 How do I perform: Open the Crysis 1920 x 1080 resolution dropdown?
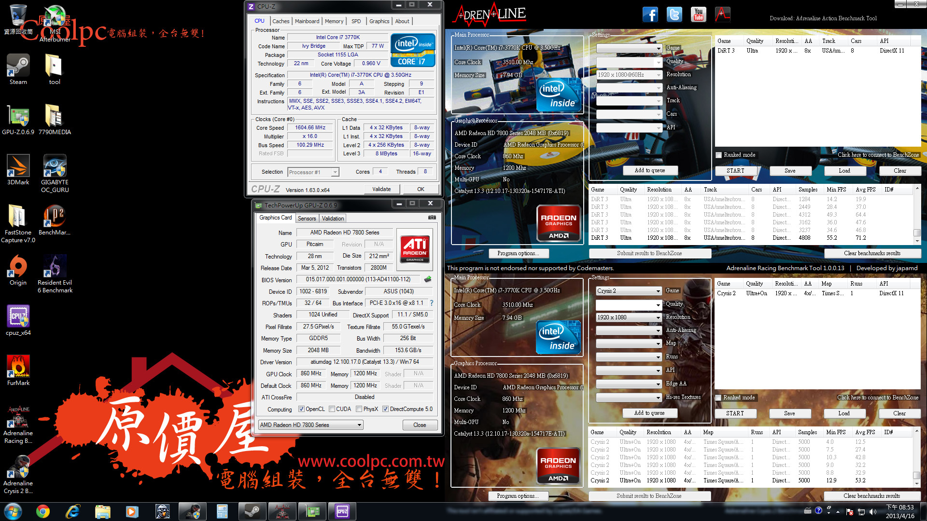tap(629, 317)
